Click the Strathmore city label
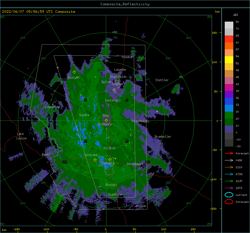 tap(135, 164)
